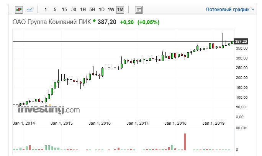Choose the 1H timeframe
This screenshot has width=262, height=156.
[83, 10]
